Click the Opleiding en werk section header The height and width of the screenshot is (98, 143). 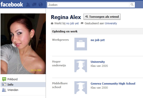(x=97, y=31)
